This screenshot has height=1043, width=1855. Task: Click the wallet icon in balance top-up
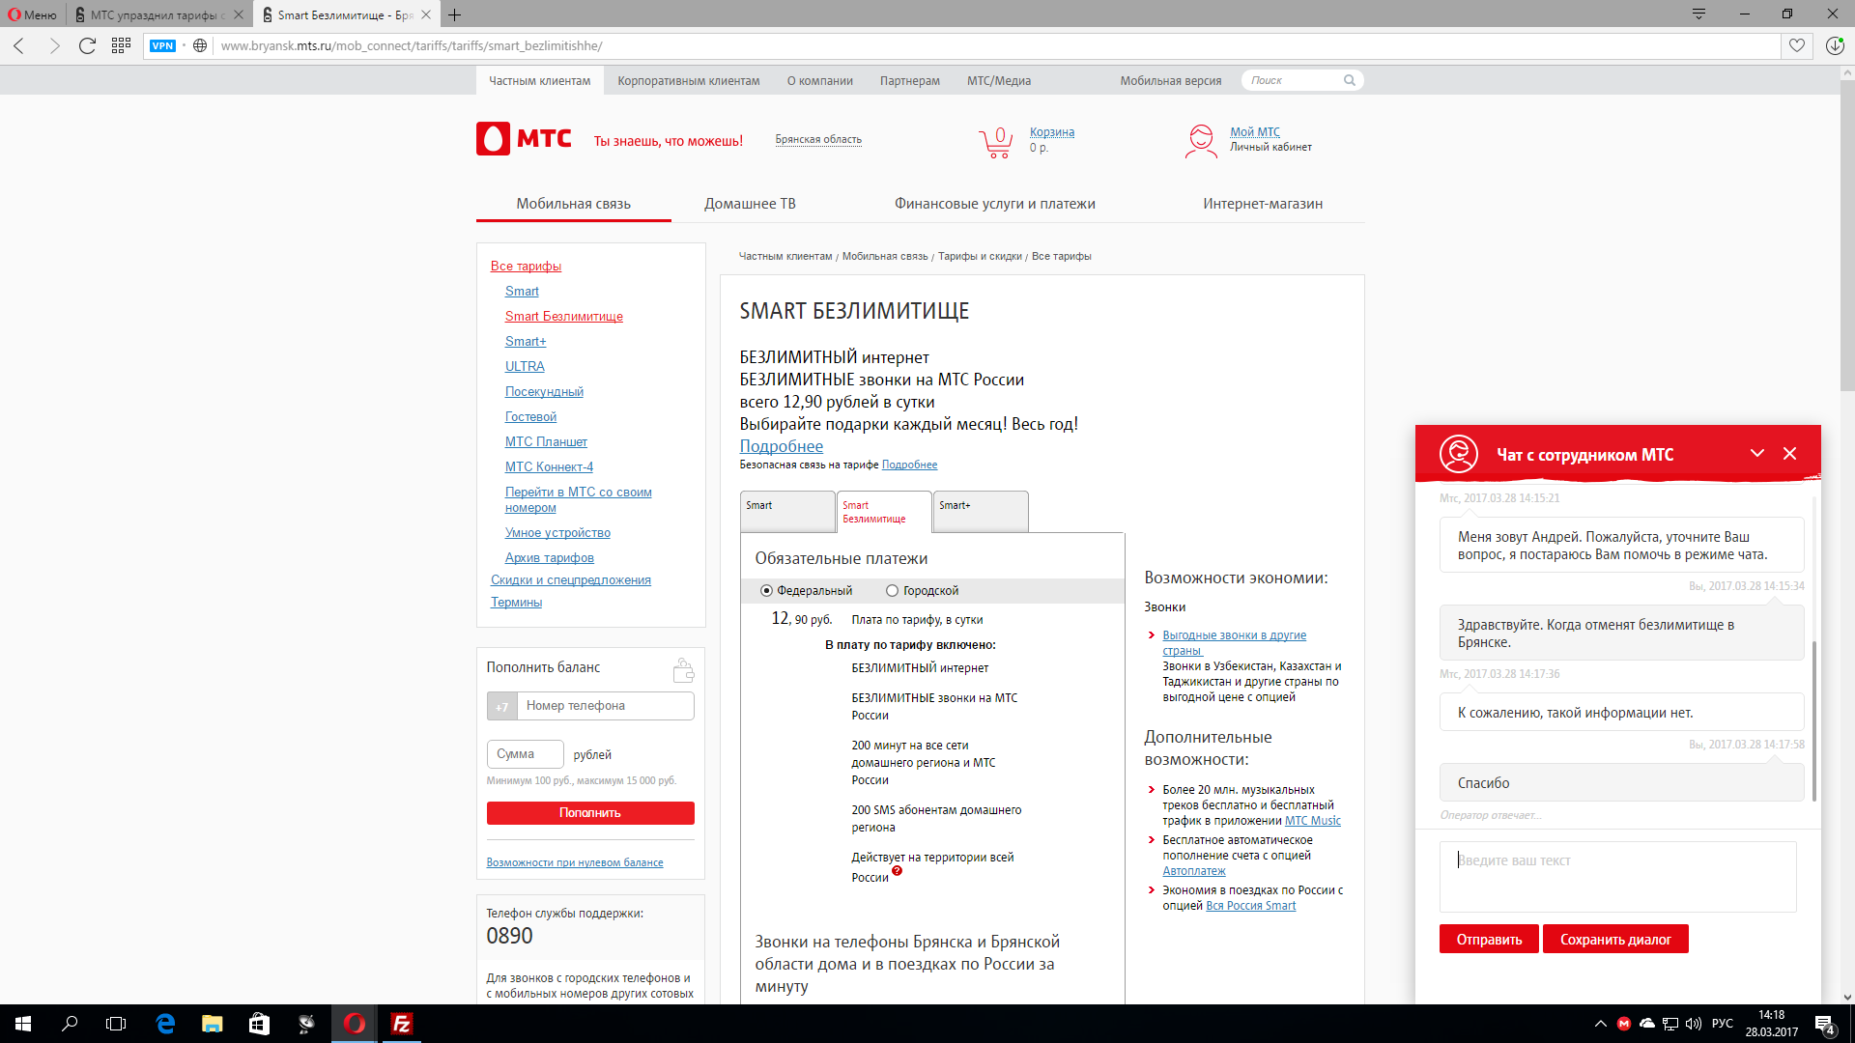(x=683, y=669)
